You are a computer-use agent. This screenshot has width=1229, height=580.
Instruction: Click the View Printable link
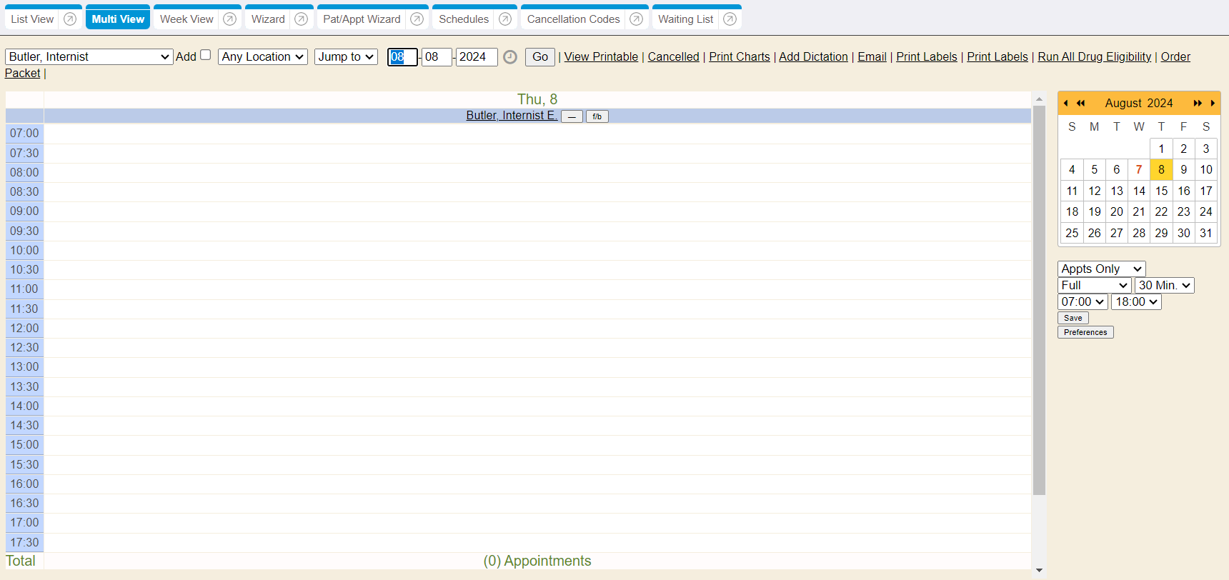pos(601,57)
